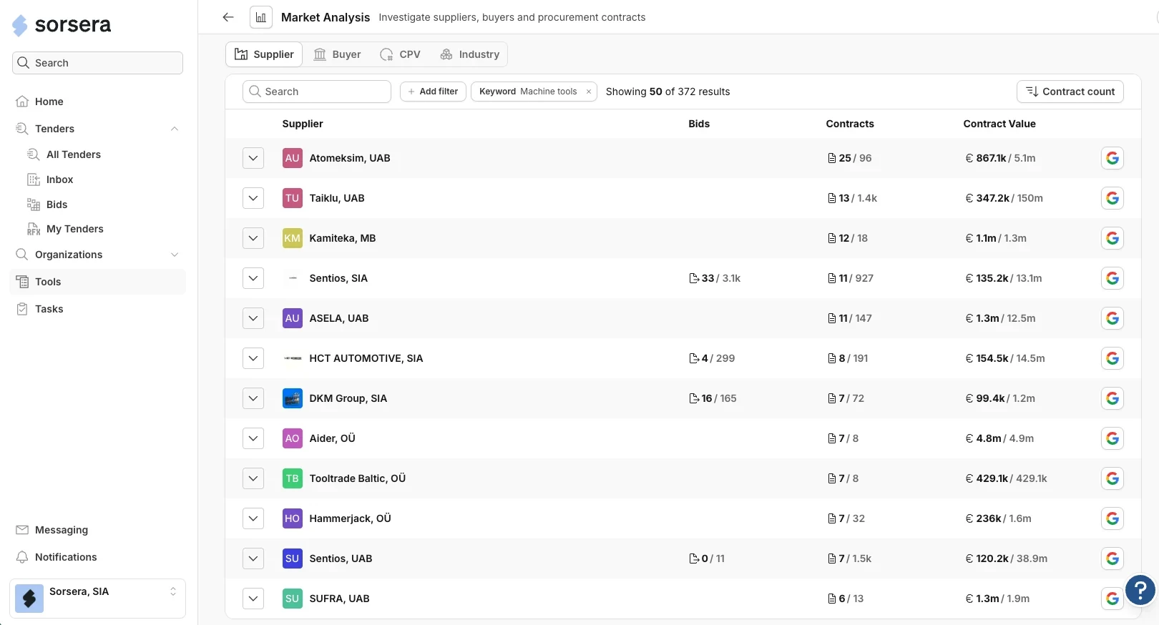The width and height of the screenshot is (1159, 625).
Task: Open Messaging in the sidebar
Action: 97,530
